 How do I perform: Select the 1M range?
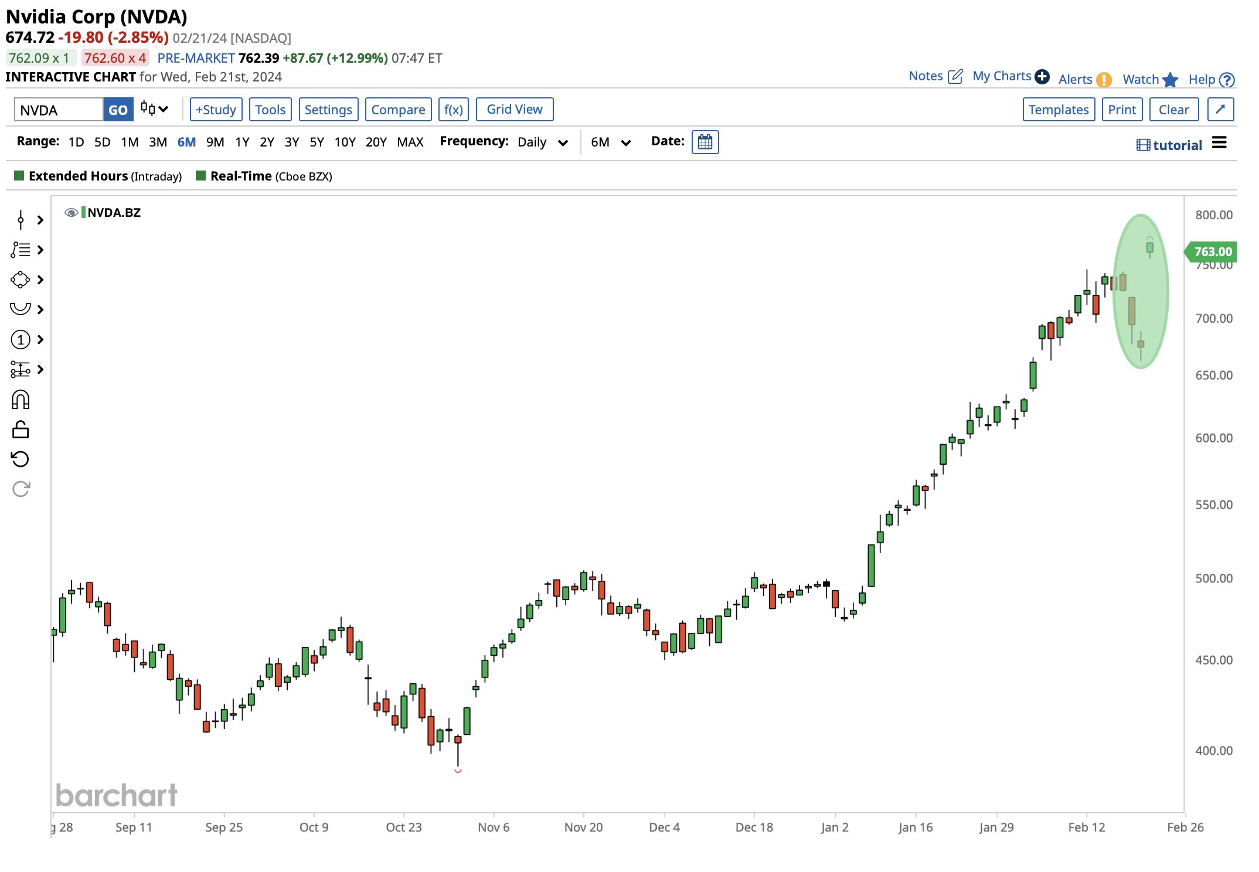point(130,142)
